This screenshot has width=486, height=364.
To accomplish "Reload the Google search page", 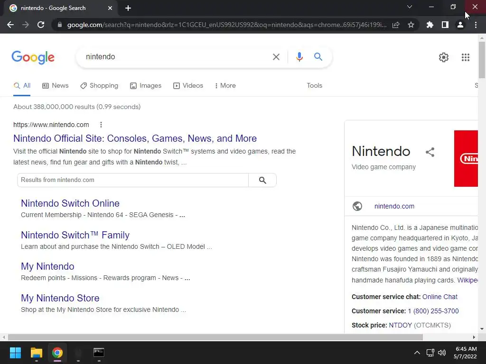I will pos(41,25).
